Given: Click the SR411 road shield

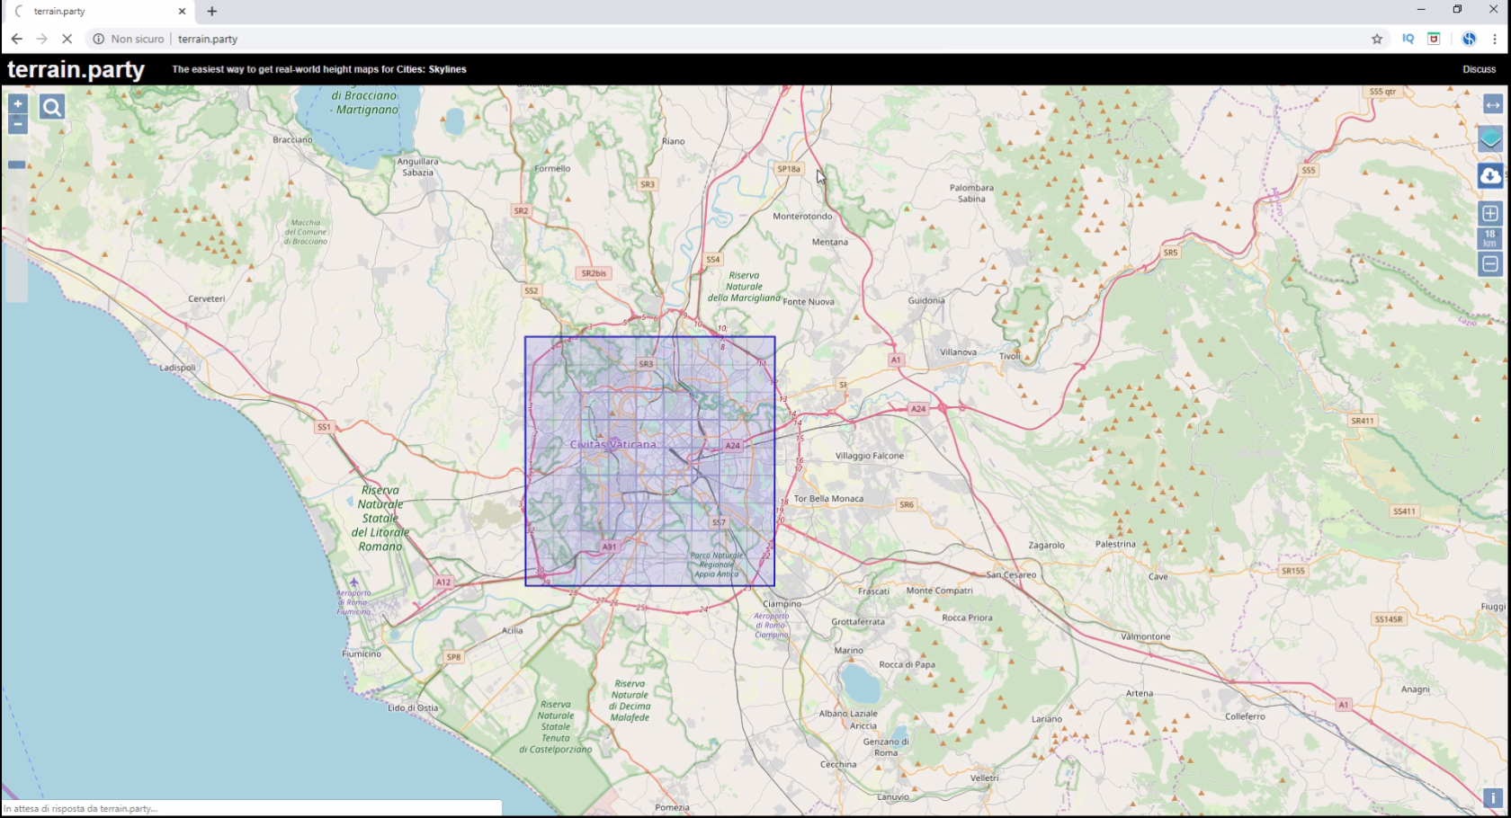Looking at the screenshot, I should (1363, 421).
